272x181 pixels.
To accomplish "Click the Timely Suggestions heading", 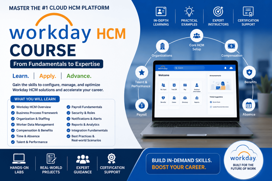I will (216, 97).
